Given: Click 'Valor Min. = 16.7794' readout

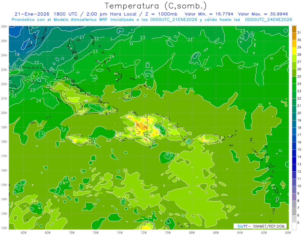Looking at the screenshot, I should [209, 14].
